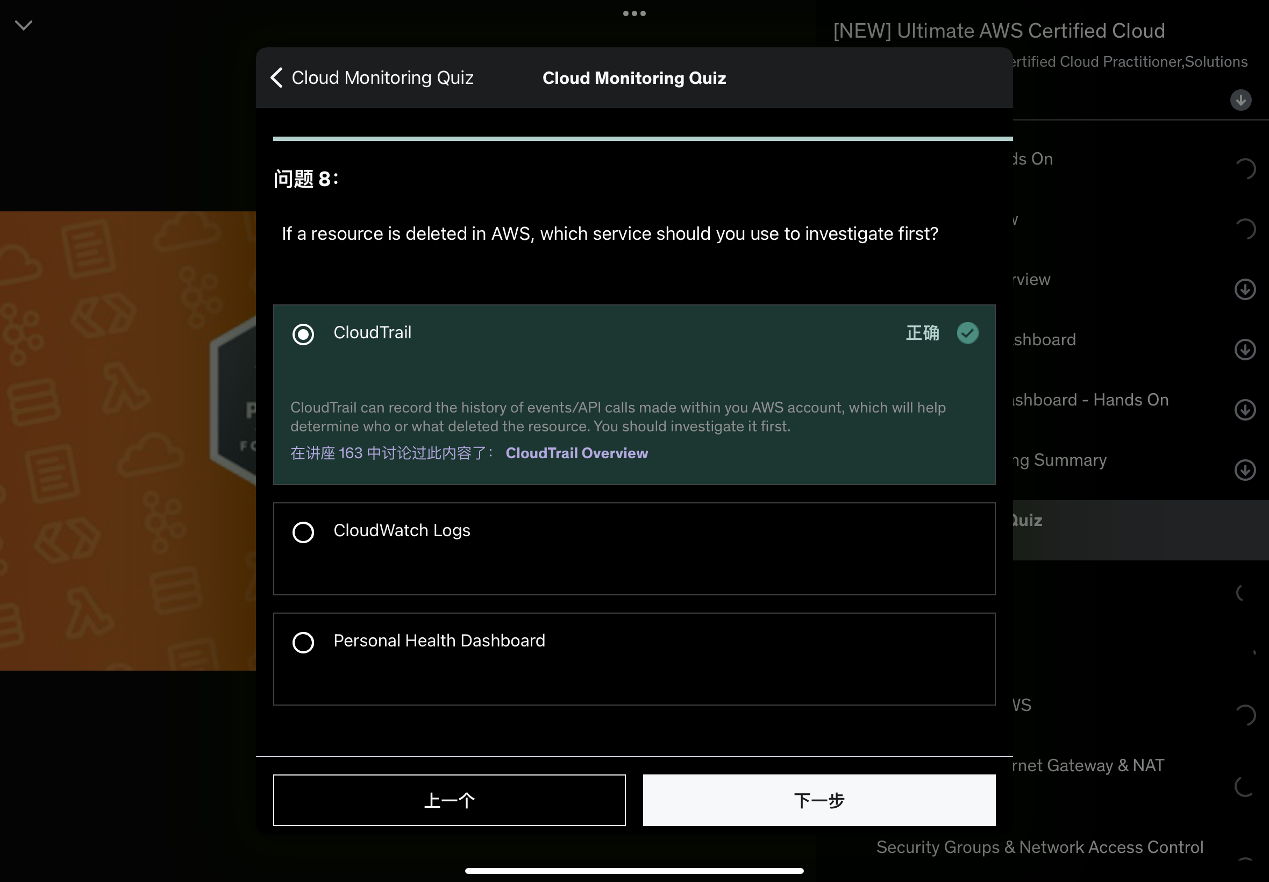Click filled download icon under course title
1269x882 pixels.
click(x=1241, y=101)
